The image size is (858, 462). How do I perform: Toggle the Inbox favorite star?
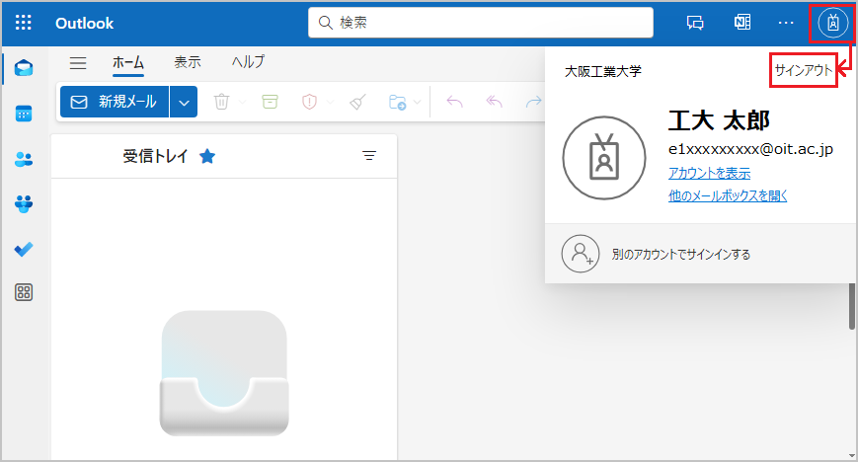pos(207,156)
